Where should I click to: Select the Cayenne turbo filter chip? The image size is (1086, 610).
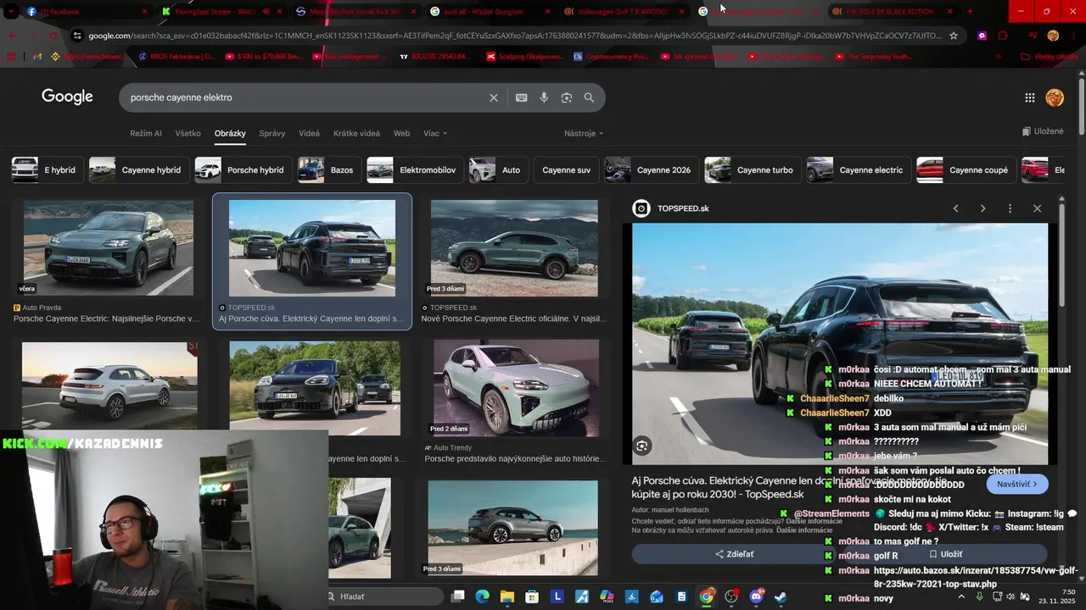tap(752, 169)
